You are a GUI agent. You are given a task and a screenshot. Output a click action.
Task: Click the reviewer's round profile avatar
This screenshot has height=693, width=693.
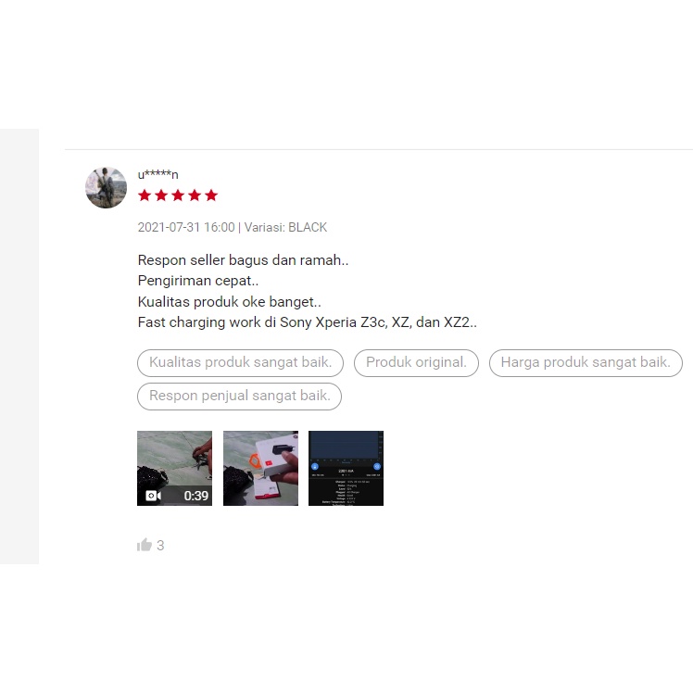(x=106, y=187)
